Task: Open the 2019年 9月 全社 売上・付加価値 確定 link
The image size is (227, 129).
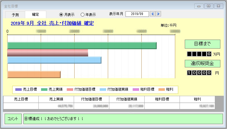Action: click(52, 23)
